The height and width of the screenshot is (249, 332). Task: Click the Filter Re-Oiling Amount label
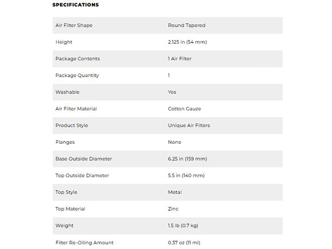(x=84, y=243)
